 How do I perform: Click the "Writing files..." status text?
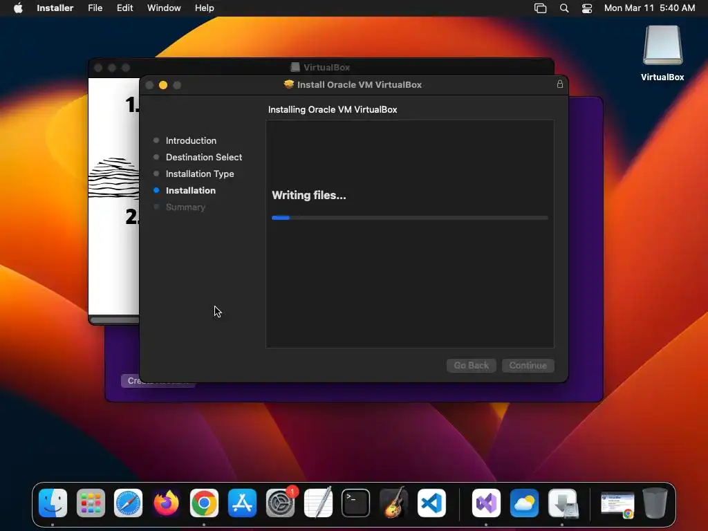tap(309, 195)
